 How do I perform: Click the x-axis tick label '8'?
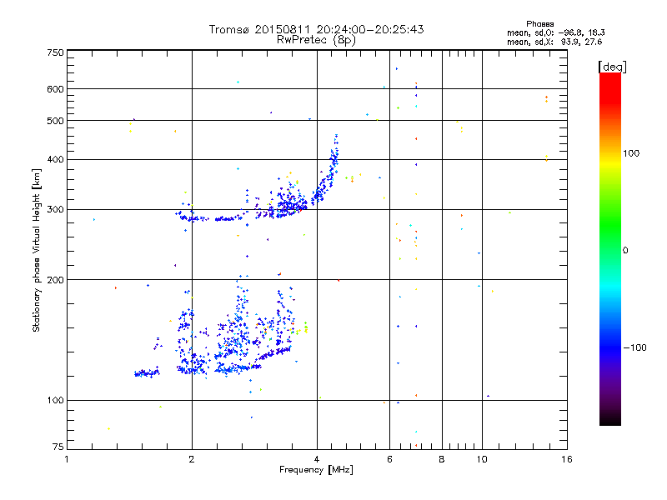point(442,459)
